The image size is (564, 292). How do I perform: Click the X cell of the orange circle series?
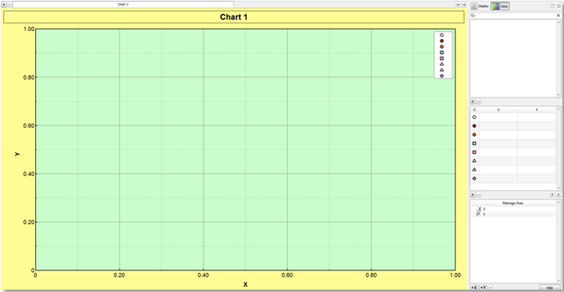click(498, 135)
